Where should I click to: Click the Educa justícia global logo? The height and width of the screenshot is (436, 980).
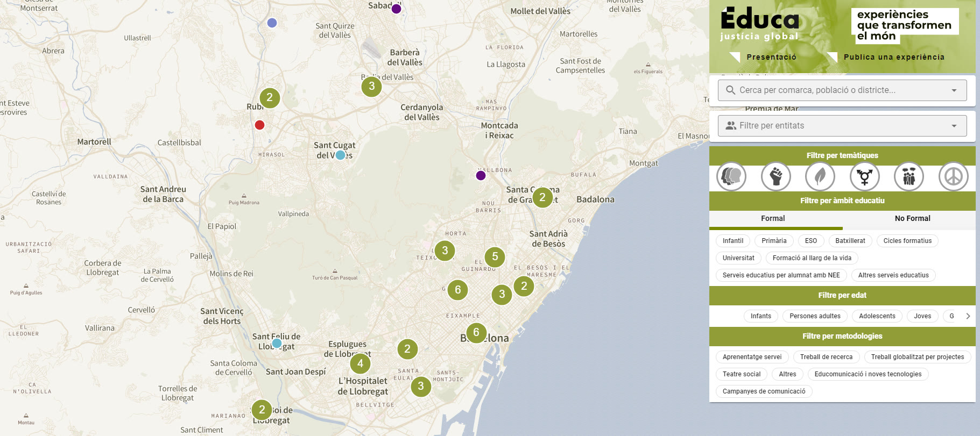tap(759, 24)
